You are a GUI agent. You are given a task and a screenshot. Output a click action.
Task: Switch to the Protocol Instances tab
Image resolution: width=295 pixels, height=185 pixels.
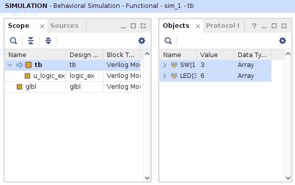[222, 25]
